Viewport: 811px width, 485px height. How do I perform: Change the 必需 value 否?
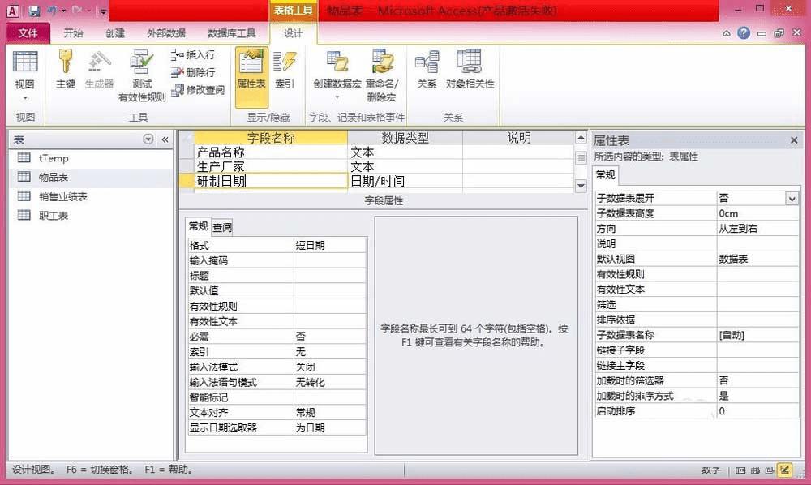coord(330,337)
